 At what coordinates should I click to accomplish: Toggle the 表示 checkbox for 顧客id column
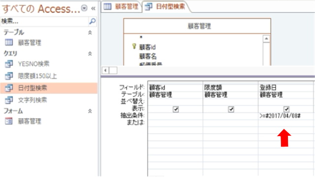click(176, 109)
